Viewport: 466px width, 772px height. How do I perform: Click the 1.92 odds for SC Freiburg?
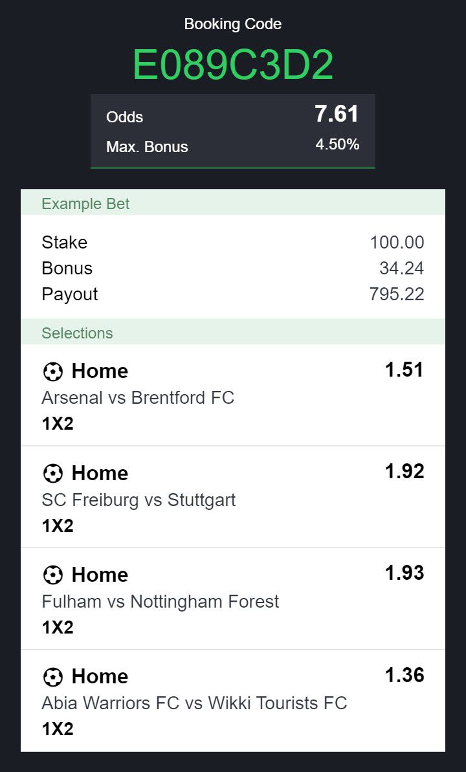click(405, 472)
